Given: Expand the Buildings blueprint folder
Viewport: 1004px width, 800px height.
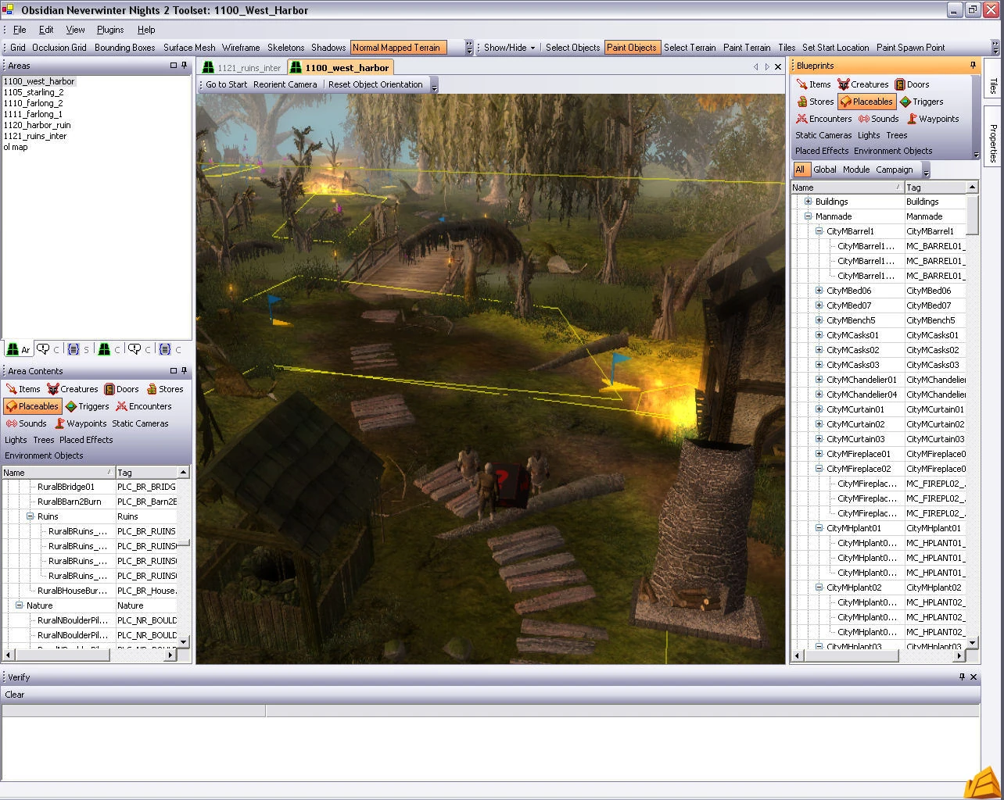Looking at the screenshot, I should click(808, 202).
